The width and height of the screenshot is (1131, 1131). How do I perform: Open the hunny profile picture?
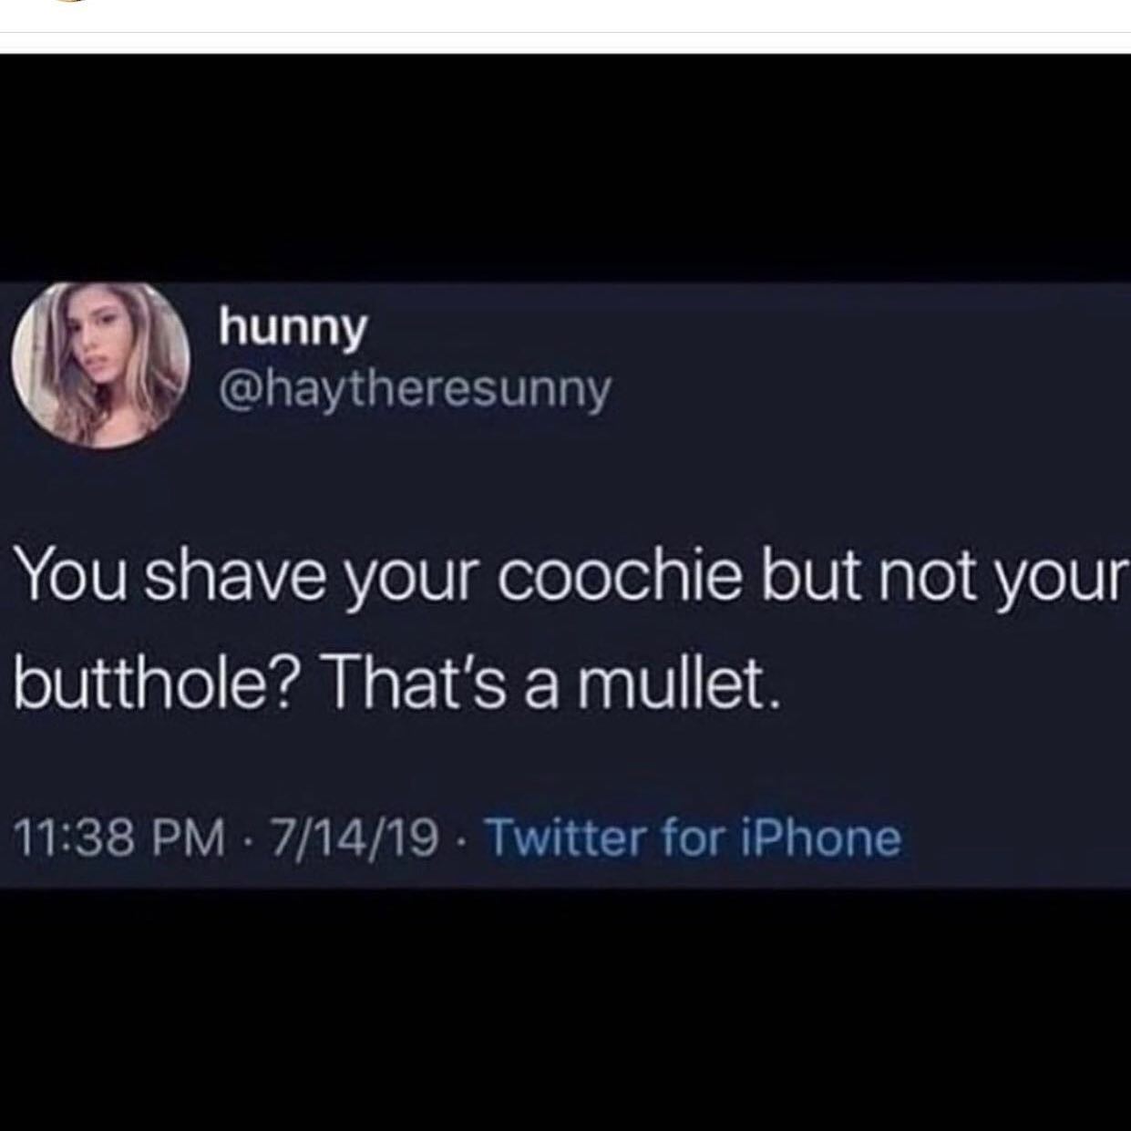coord(99,365)
